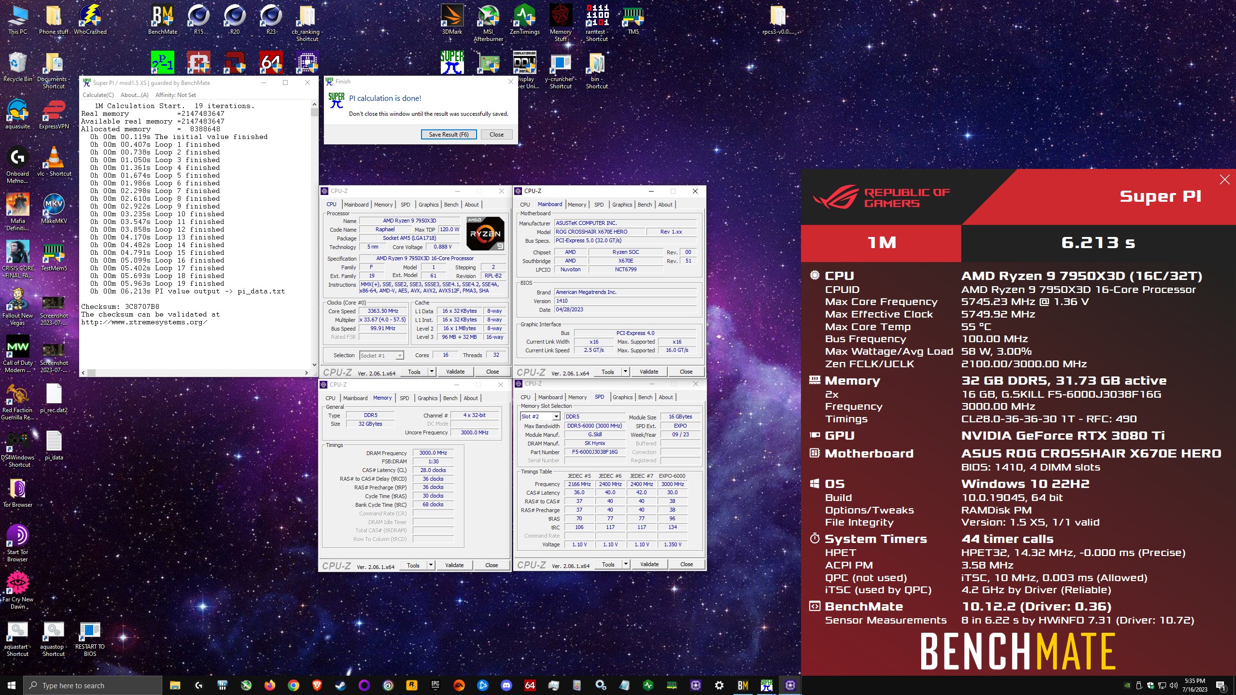Open the DS4Windows shortcut icon
Image resolution: width=1236 pixels, height=695 pixels.
(17, 449)
